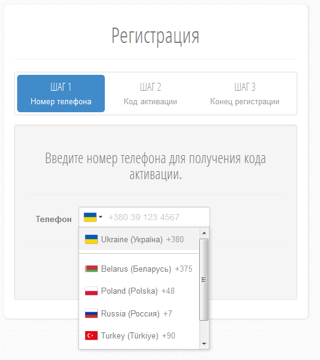Select Ukraine (Україна) +380 option
This screenshot has height=360, width=320.
point(139,239)
